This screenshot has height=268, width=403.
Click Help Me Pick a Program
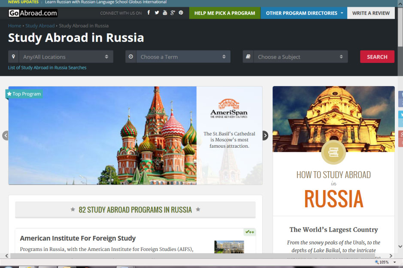[225, 13]
